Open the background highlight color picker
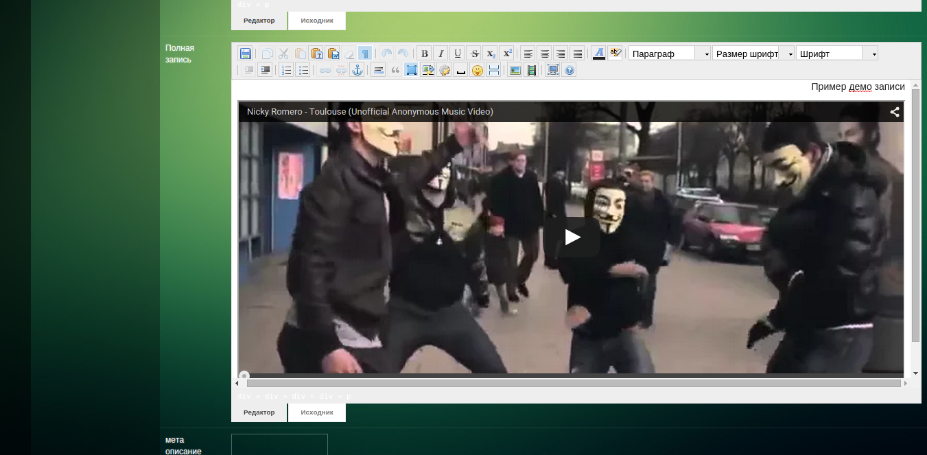This screenshot has width=927, height=455. 615,54
